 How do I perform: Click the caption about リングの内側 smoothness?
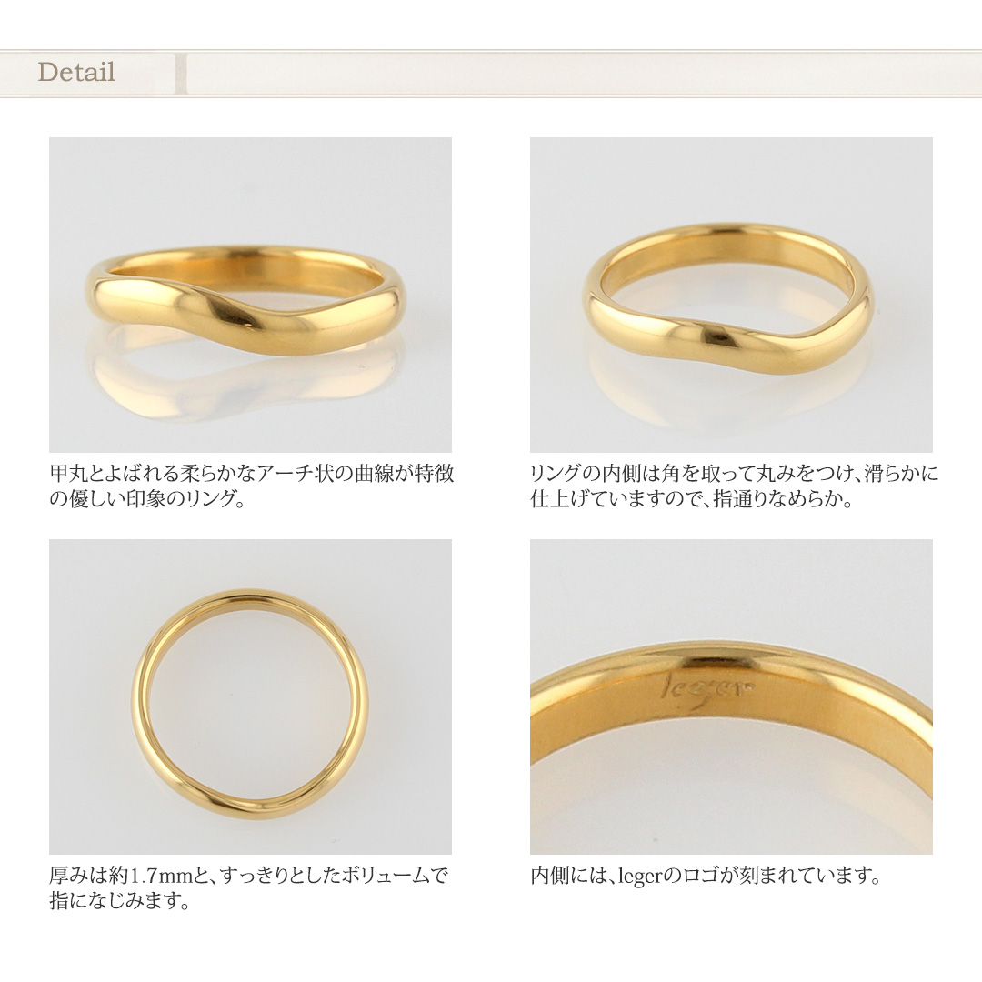(734, 486)
